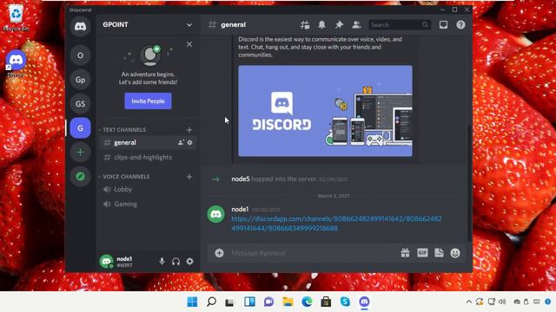Viewport: 556px width, 312px height.
Task: Open the GIF picker
Action: (x=422, y=253)
